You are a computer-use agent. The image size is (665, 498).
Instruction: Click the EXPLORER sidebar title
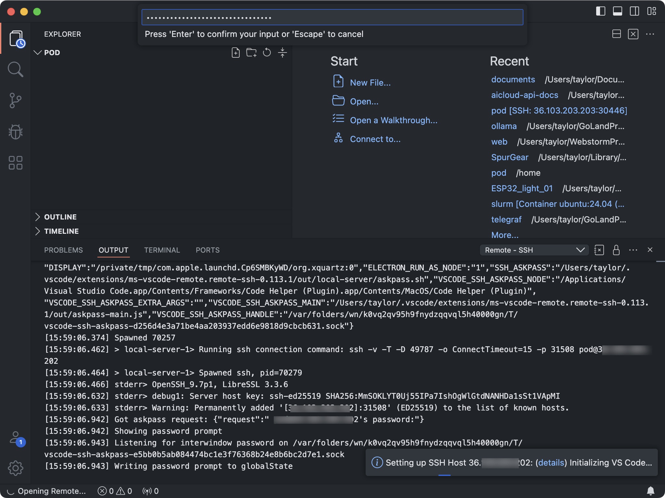coord(62,34)
